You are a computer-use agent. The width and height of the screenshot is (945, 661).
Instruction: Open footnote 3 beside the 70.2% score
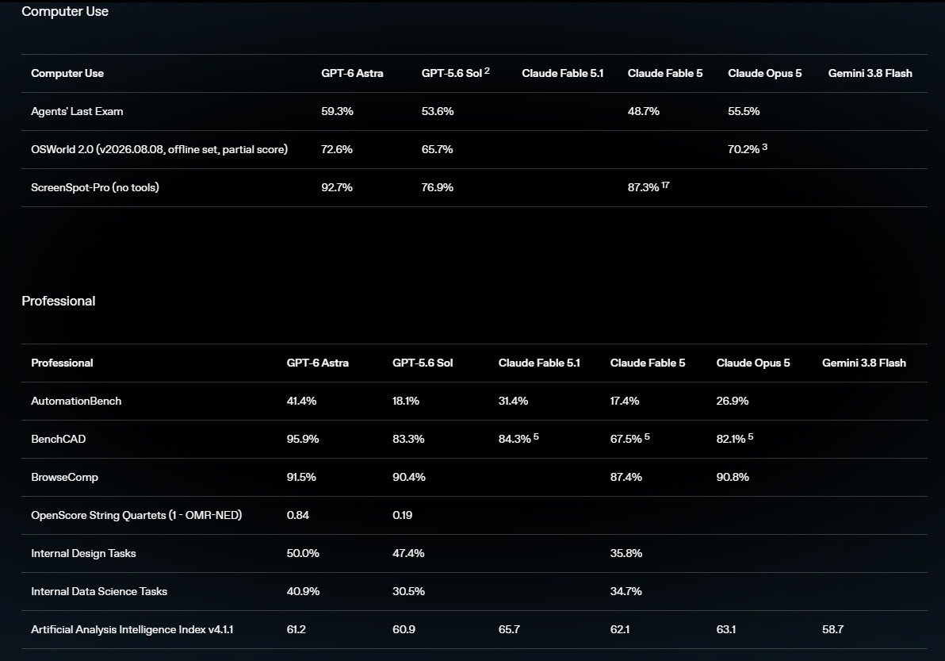pyautogui.click(x=765, y=147)
